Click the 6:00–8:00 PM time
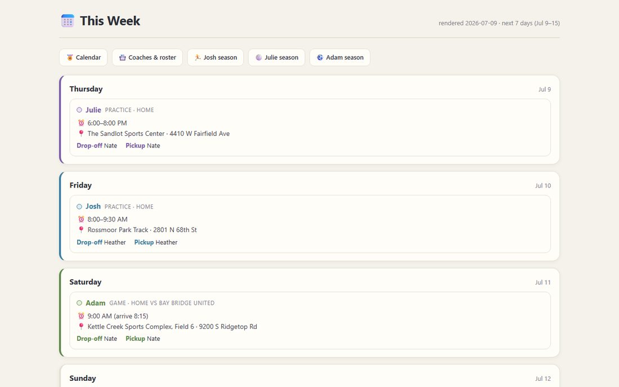The width and height of the screenshot is (619, 387). coord(107,123)
